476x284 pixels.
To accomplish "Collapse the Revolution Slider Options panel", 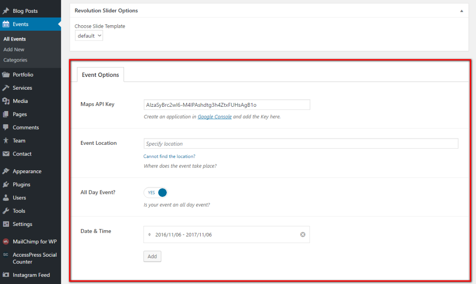I will coord(461,11).
